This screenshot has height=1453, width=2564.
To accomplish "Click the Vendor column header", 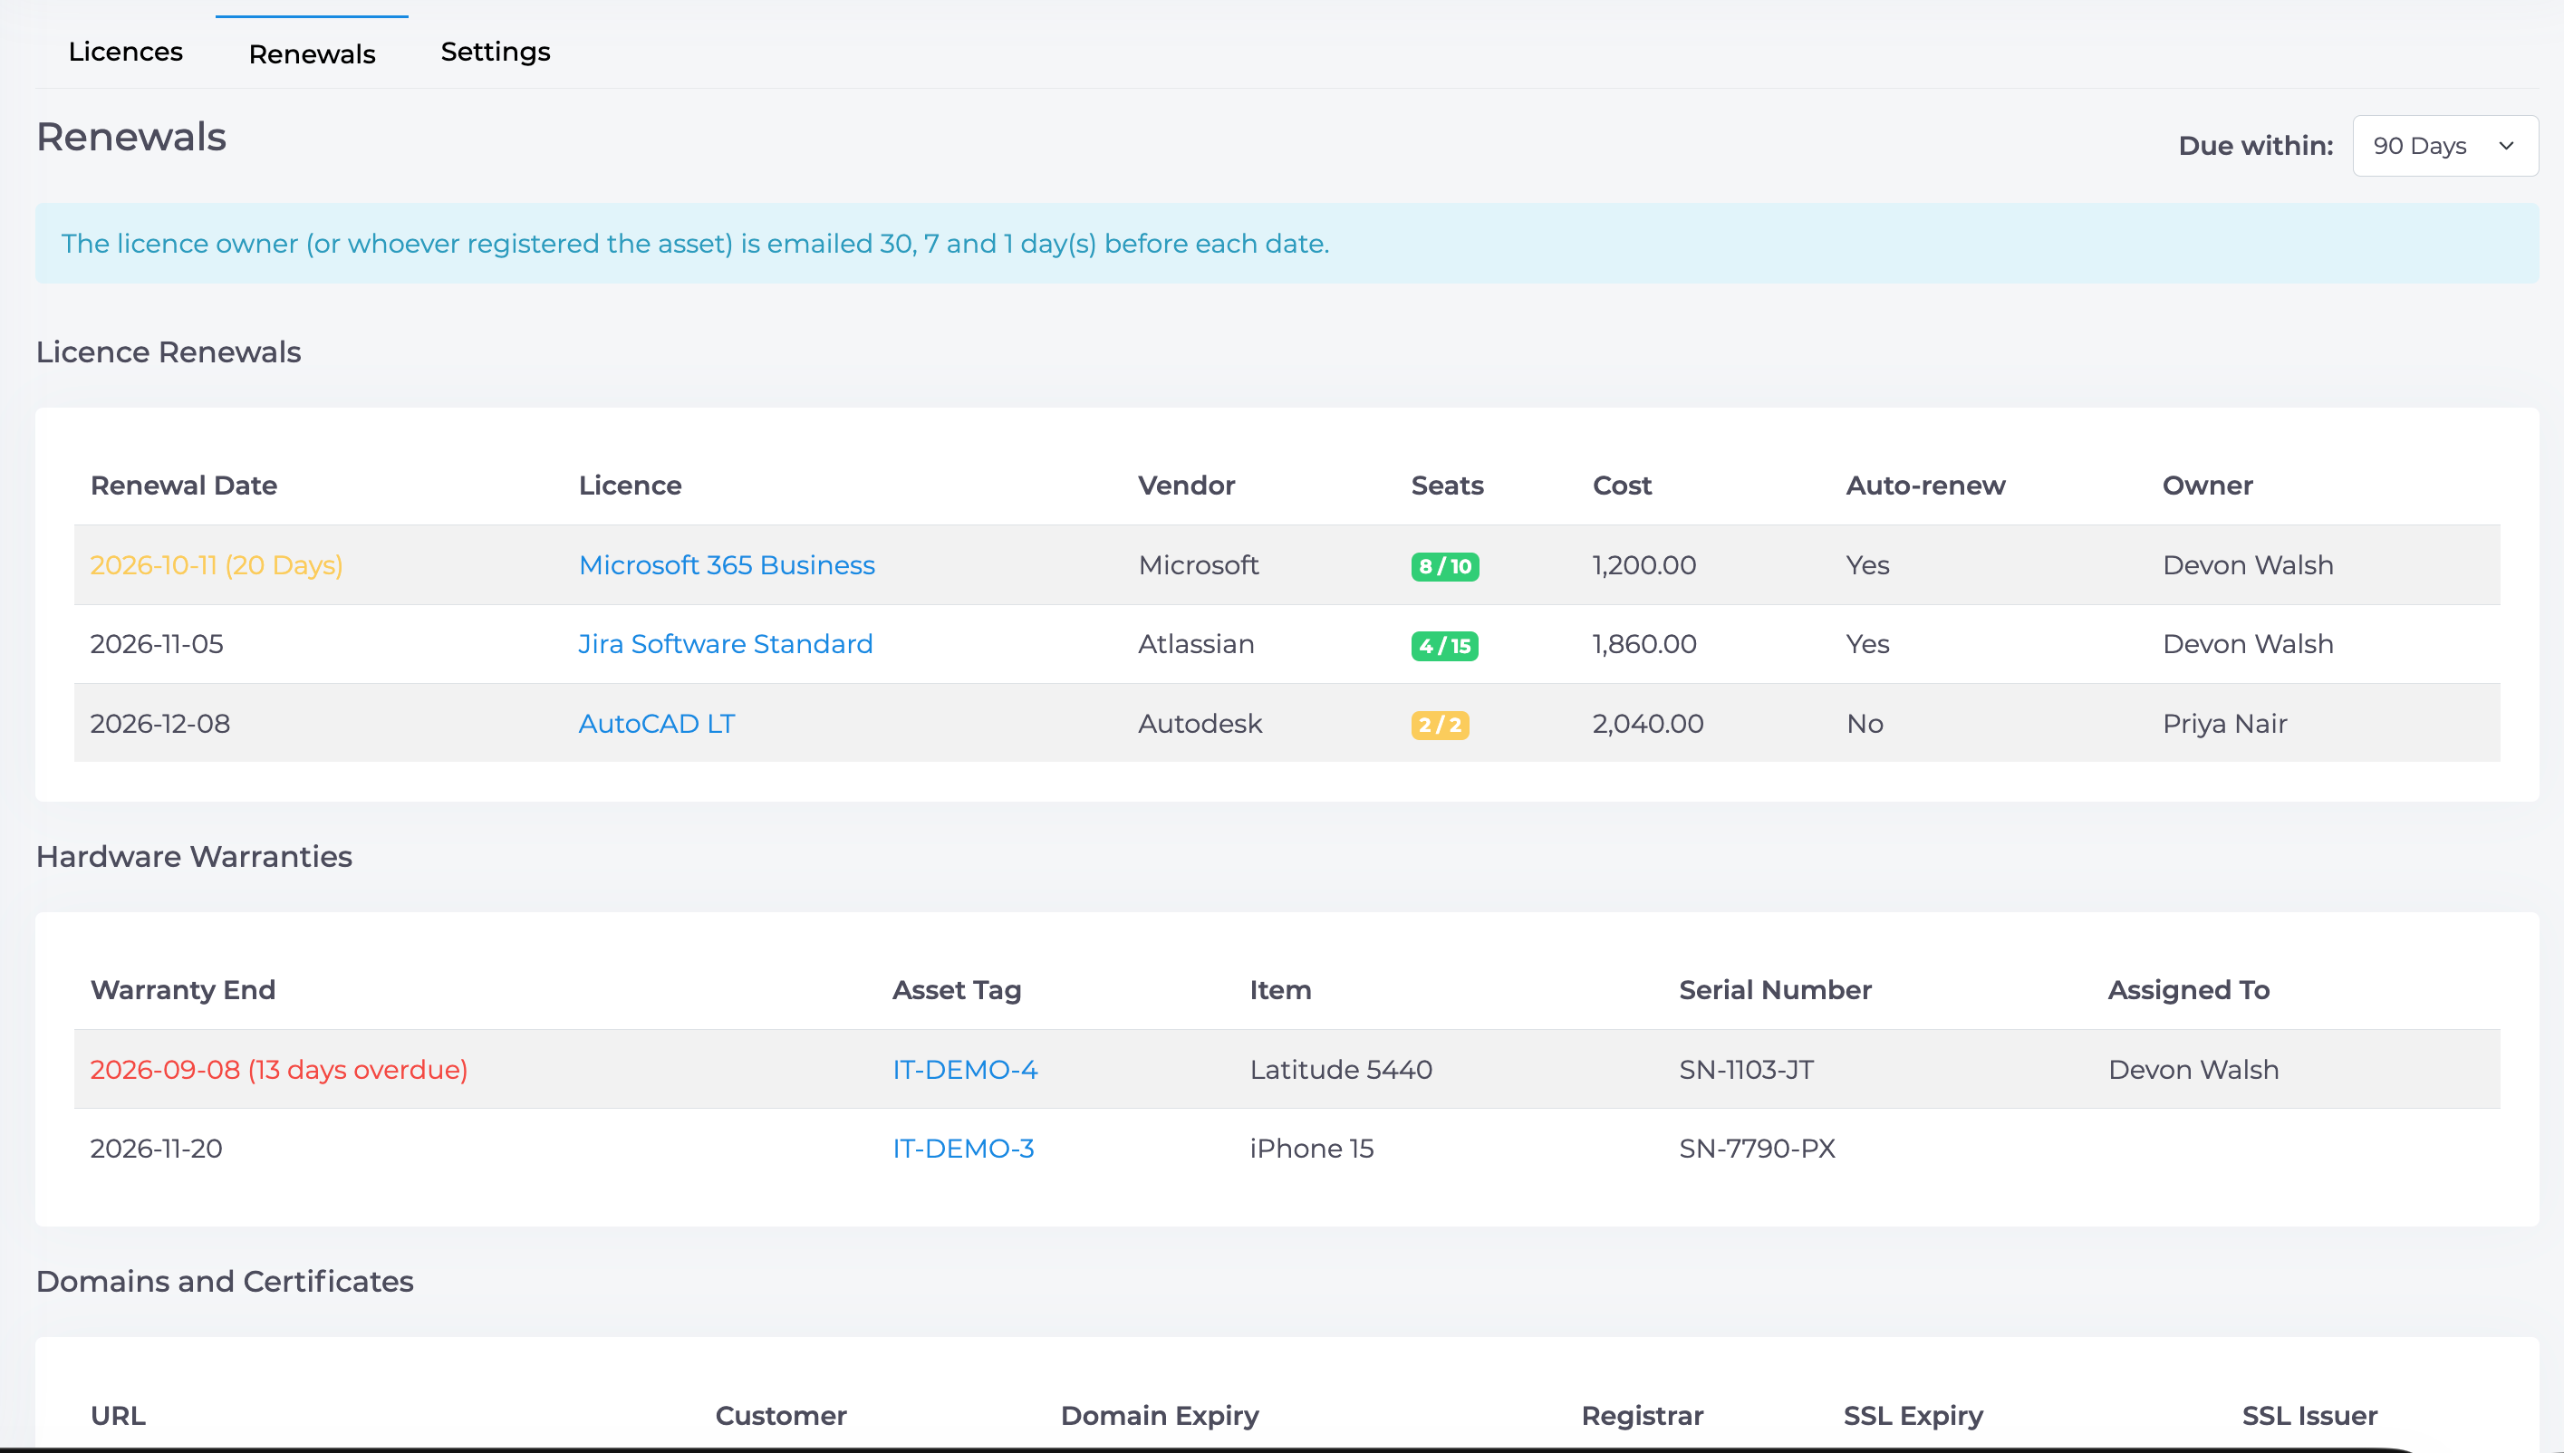I will tap(1186, 485).
